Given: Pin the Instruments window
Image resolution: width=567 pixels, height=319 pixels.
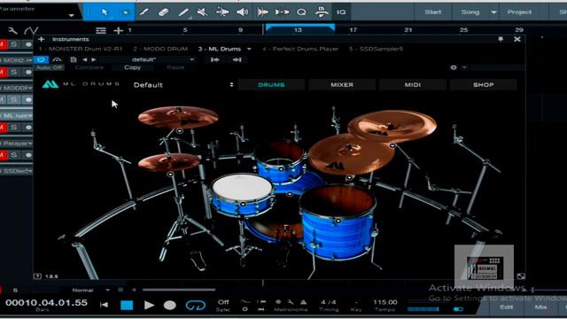Looking at the screenshot, I should pyautogui.click(x=501, y=39).
